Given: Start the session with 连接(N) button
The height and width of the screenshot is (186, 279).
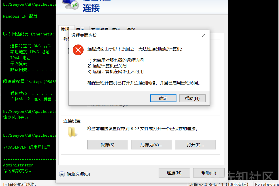Looking at the screenshot, I should (174, 173).
